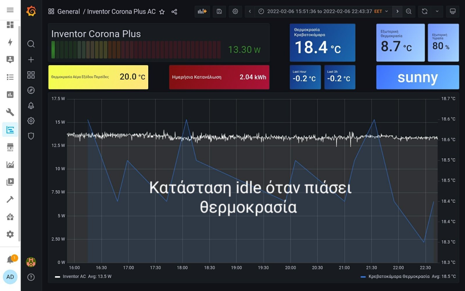Open the area-chart sidebar icon
Viewport: 465px width, 291px height.
[10, 164]
